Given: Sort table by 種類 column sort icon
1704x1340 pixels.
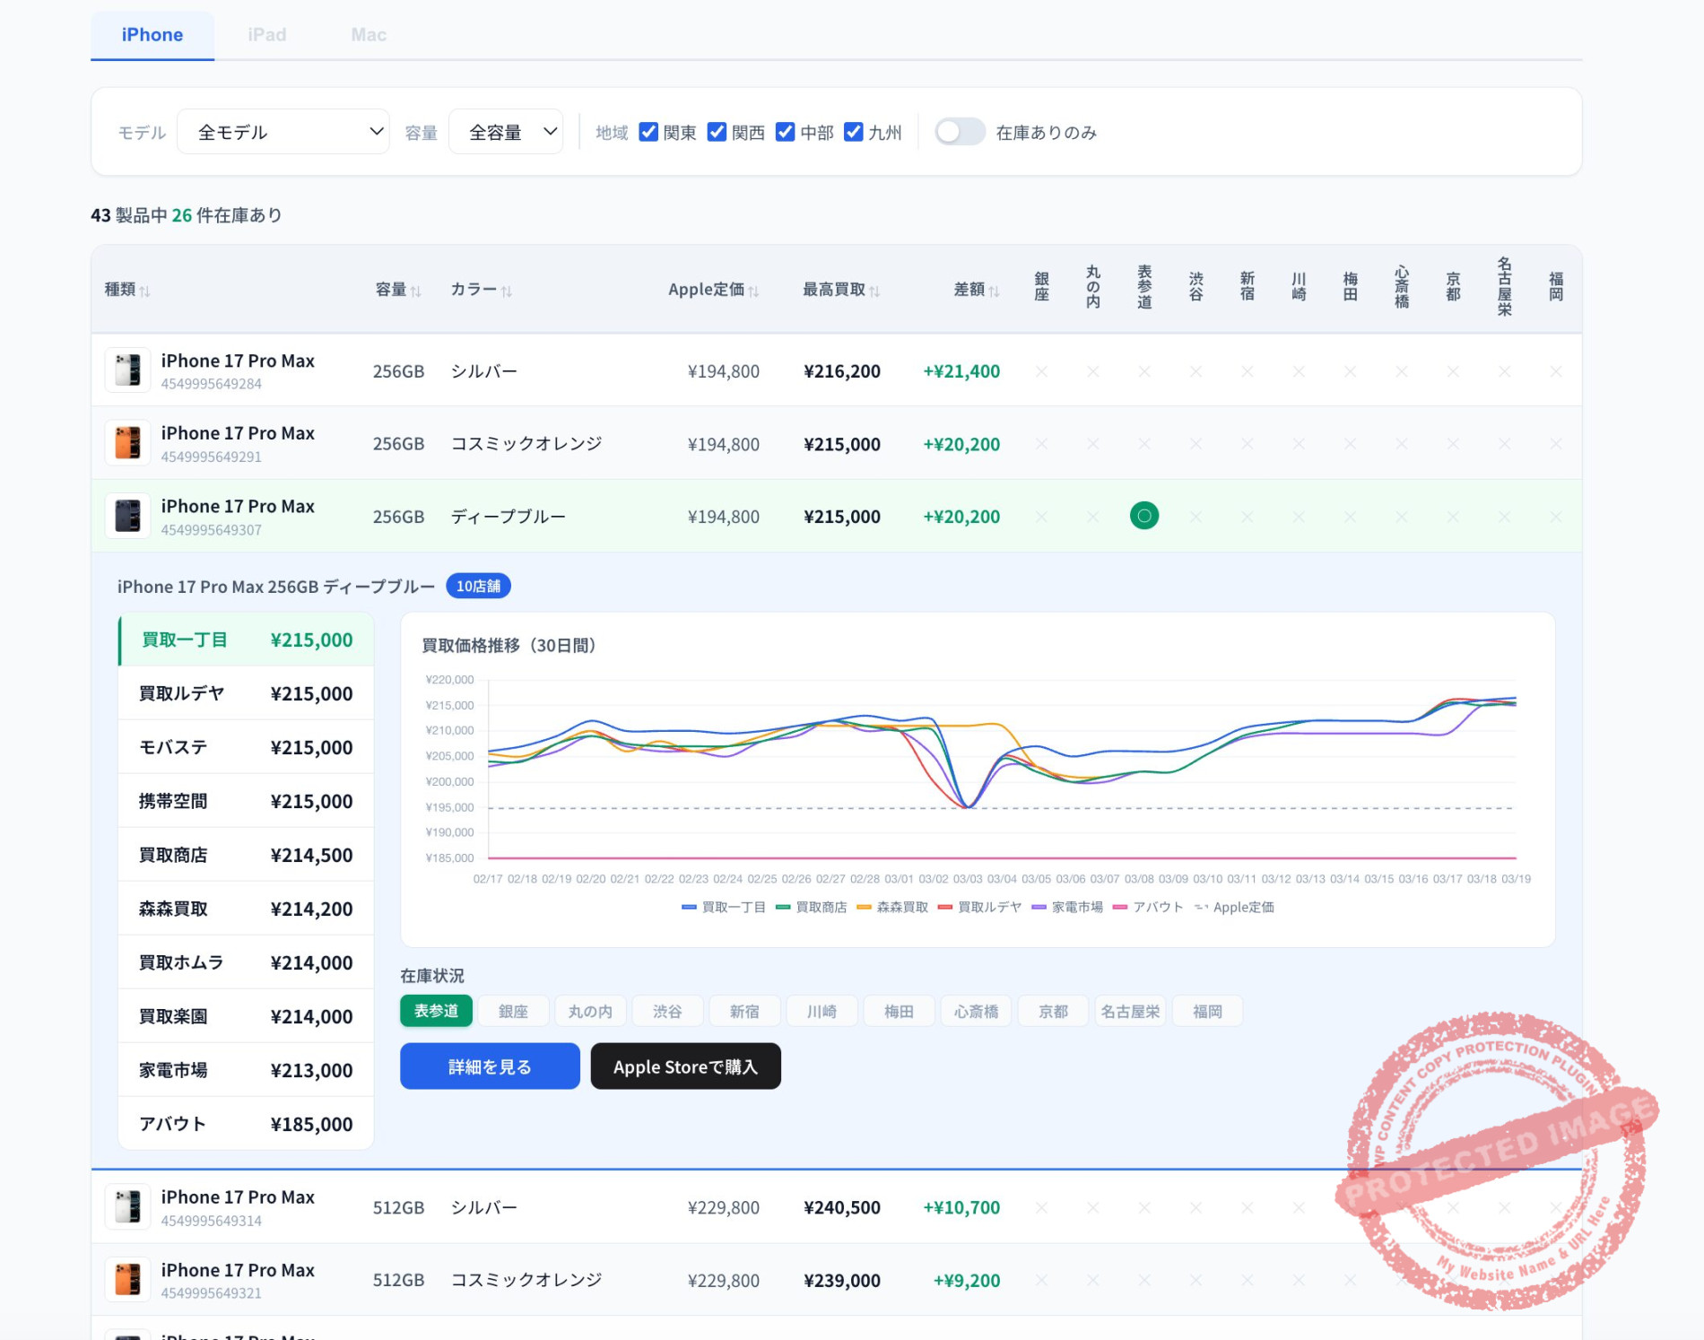Looking at the screenshot, I should (145, 291).
